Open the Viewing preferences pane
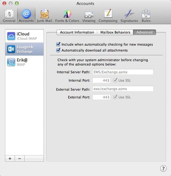Screen dimensions: 171x176 [89, 16]
